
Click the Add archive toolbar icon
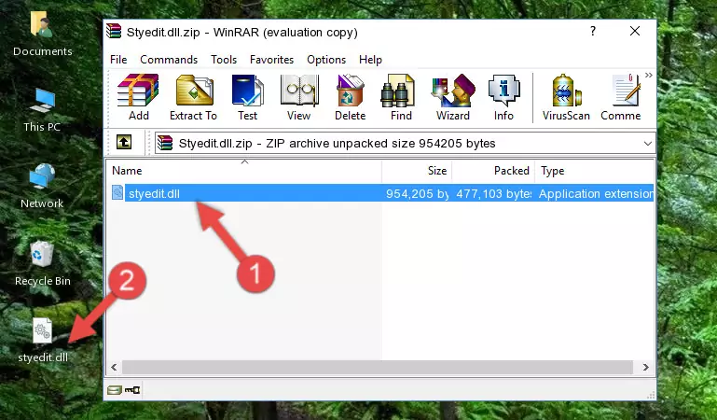click(138, 97)
